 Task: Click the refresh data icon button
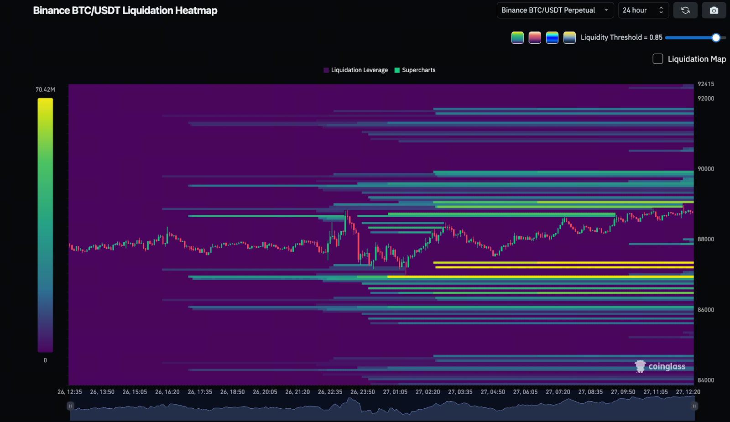click(x=685, y=10)
